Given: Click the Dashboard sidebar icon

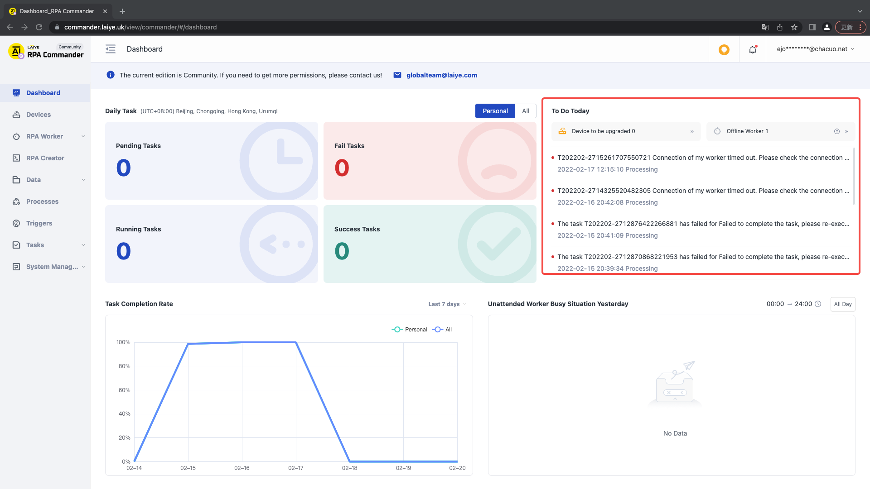Looking at the screenshot, I should pyautogui.click(x=16, y=92).
